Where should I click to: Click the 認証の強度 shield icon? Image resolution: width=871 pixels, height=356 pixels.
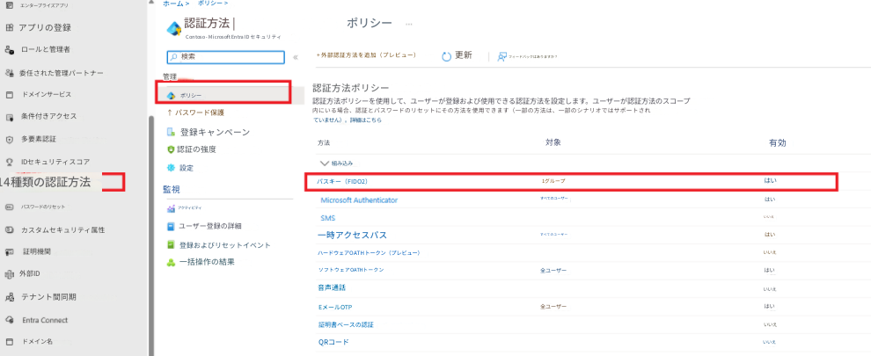[171, 149]
